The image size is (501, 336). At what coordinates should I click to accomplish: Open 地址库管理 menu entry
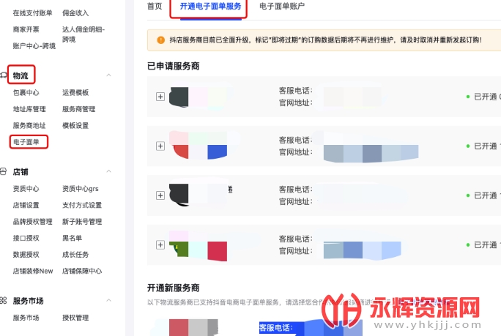(x=29, y=109)
